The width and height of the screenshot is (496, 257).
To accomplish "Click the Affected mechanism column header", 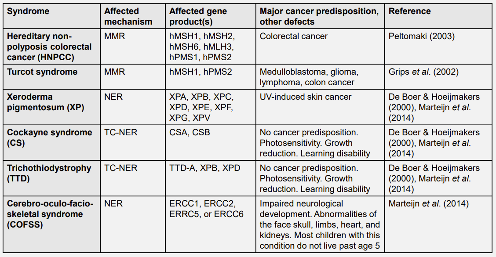I will (128, 16).
